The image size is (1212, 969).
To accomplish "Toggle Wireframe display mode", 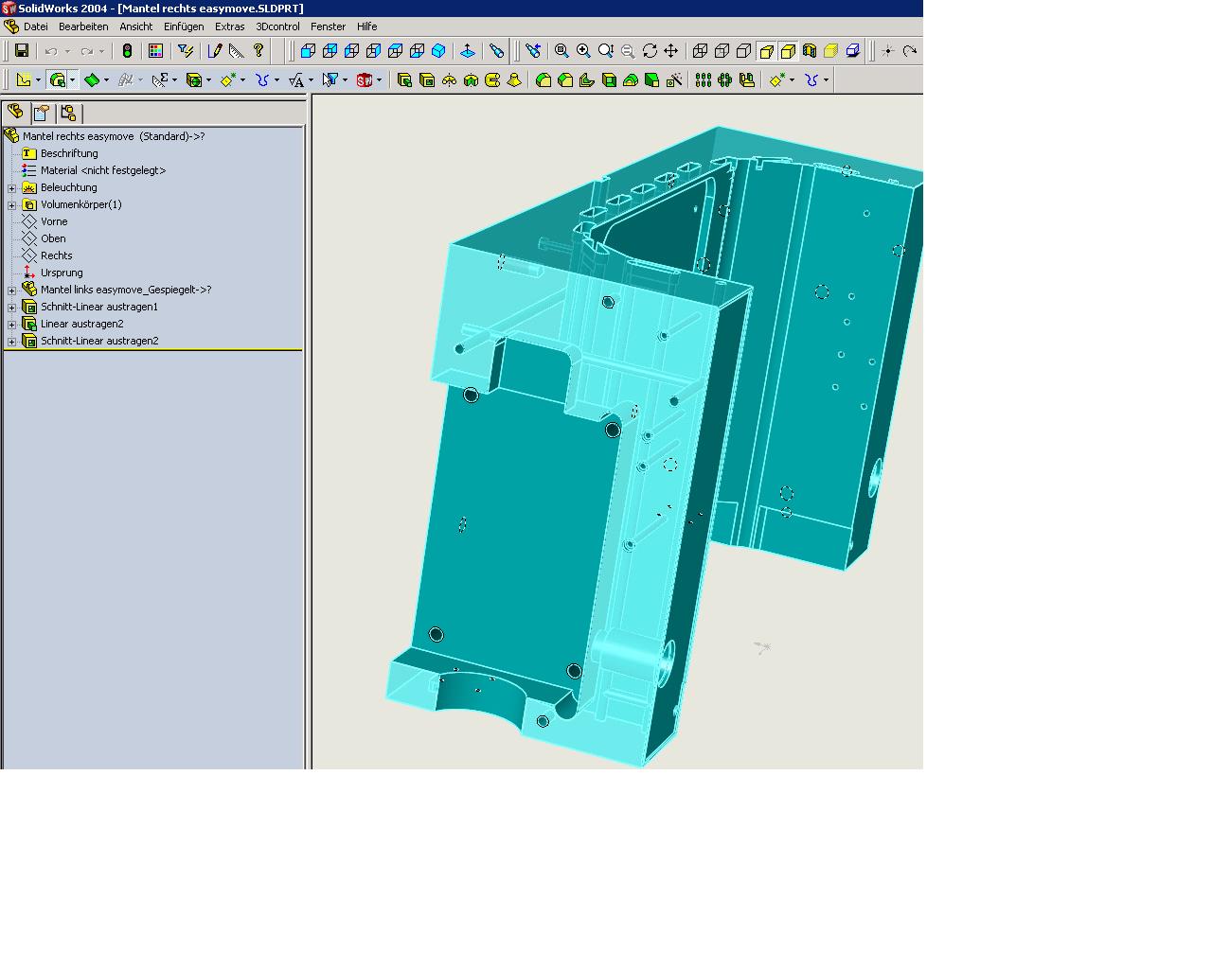I will pos(701,51).
